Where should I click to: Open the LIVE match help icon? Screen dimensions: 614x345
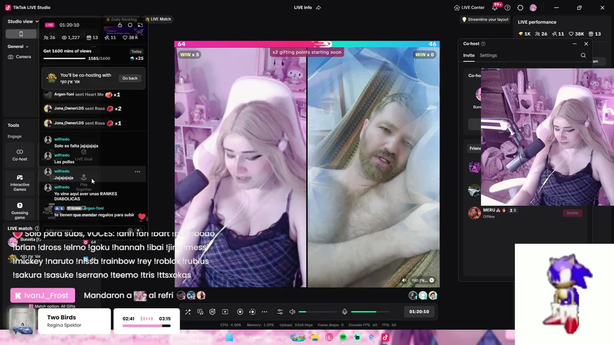click(37, 229)
